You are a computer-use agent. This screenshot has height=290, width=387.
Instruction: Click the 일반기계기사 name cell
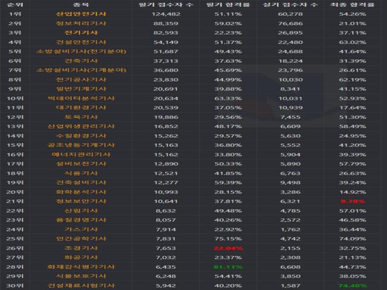pyautogui.click(x=81, y=89)
